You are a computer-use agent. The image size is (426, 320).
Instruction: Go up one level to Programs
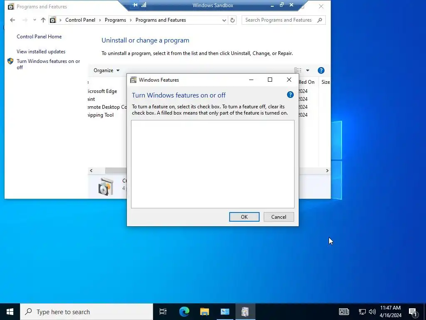pyautogui.click(x=43, y=20)
